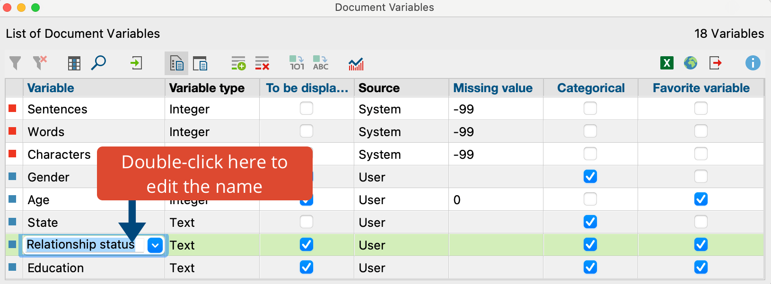Image resolution: width=771 pixels, height=284 pixels.
Task: Click the export icon with red arrow
Action: (x=715, y=63)
